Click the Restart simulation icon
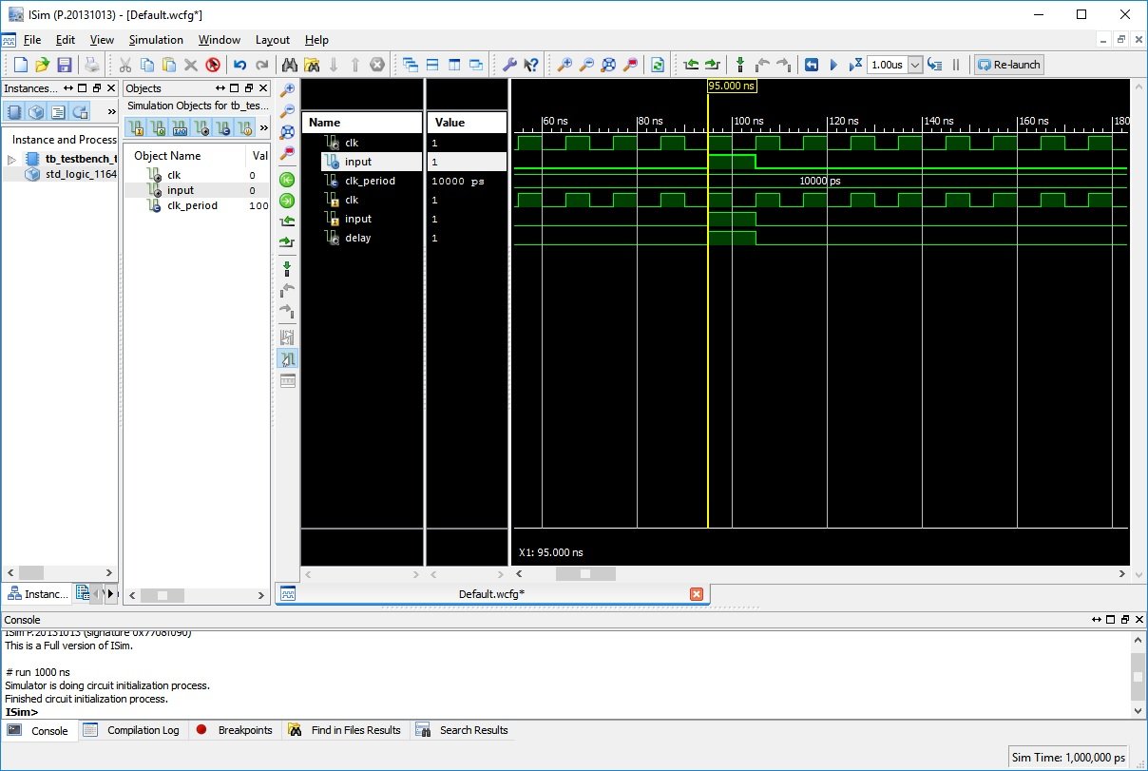The image size is (1148, 771). [x=811, y=65]
